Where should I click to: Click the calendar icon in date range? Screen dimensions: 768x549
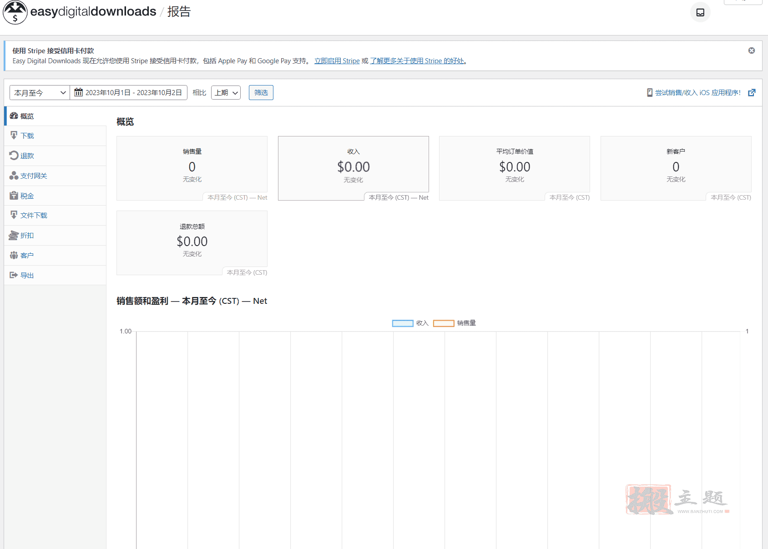[x=79, y=92]
